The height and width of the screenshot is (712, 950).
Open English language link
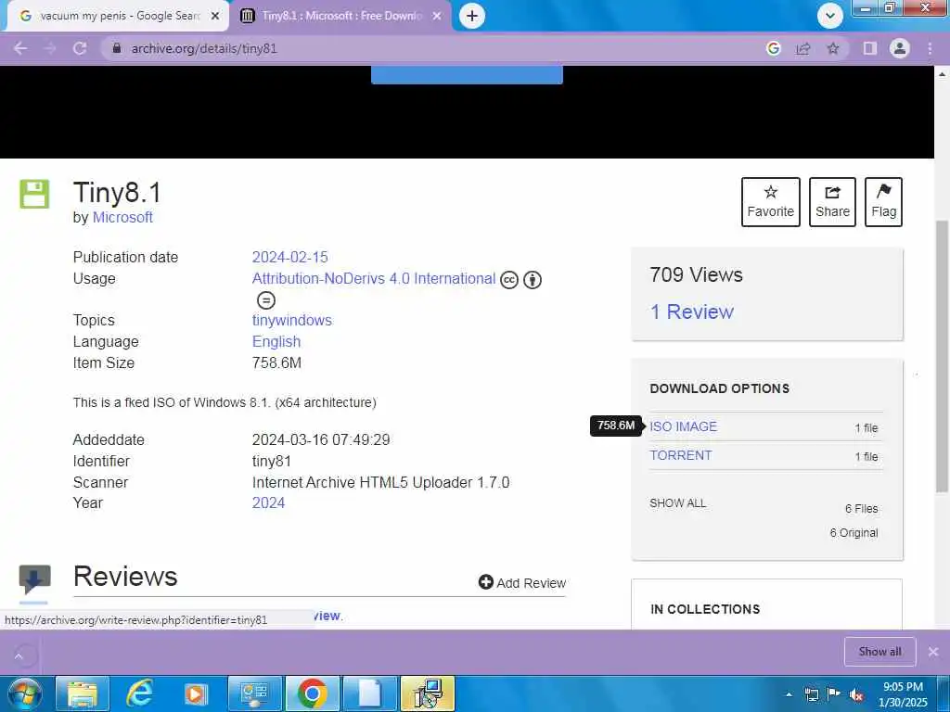[x=276, y=341]
